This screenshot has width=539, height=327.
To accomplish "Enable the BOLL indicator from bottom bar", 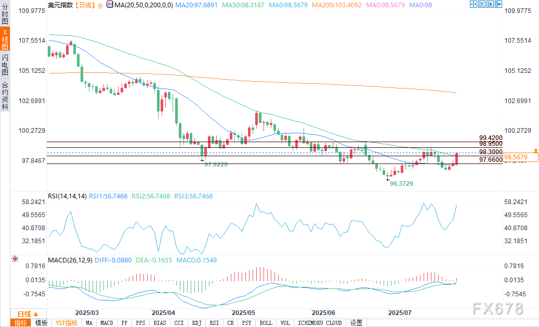I will pyautogui.click(x=266, y=323).
